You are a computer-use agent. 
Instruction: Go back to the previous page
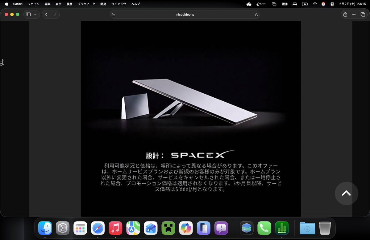(47, 14)
